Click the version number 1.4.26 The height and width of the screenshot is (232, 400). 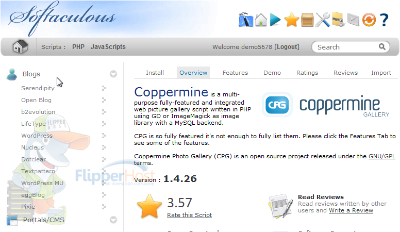pyautogui.click(x=180, y=179)
